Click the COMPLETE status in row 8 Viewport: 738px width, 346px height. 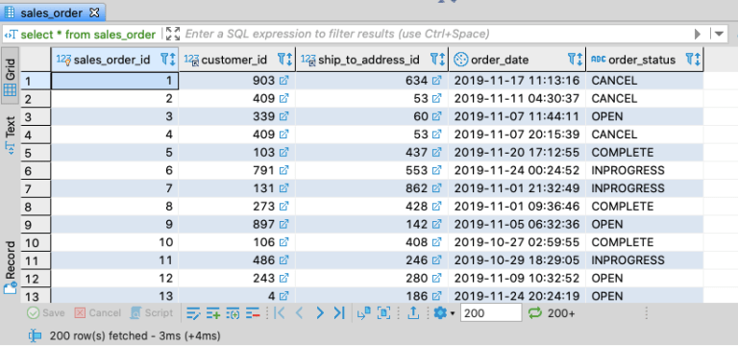tap(623, 207)
